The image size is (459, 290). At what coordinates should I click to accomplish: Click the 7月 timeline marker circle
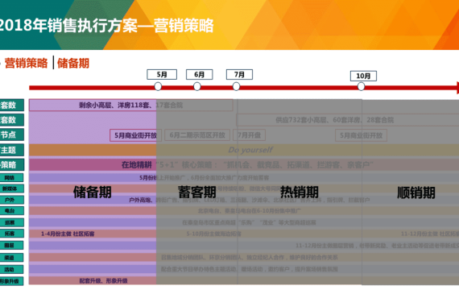[x=236, y=86]
